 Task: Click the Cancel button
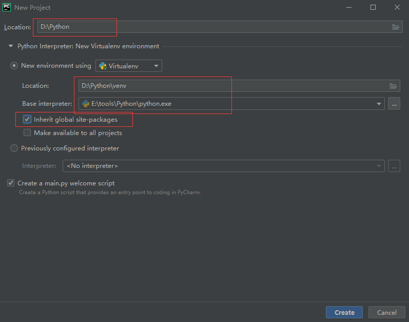[386, 312]
